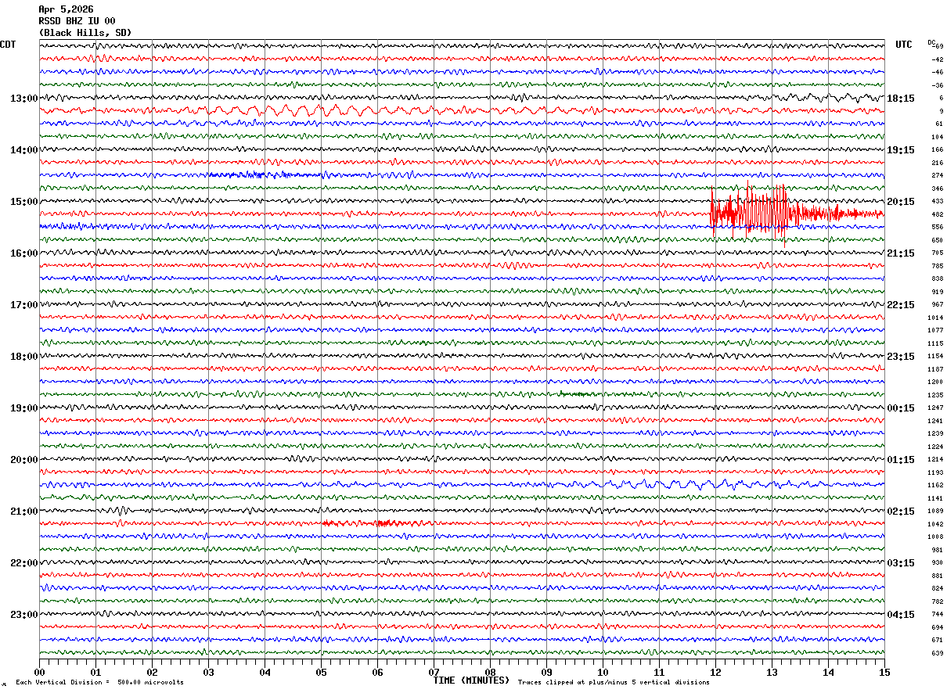Viewport: 947px width, 693px height.
Task: Click the date text 'Apr 5,2026'
Action: click(x=66, y=9)
